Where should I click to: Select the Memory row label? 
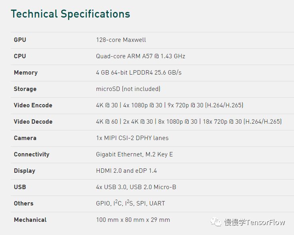point(26,73)
